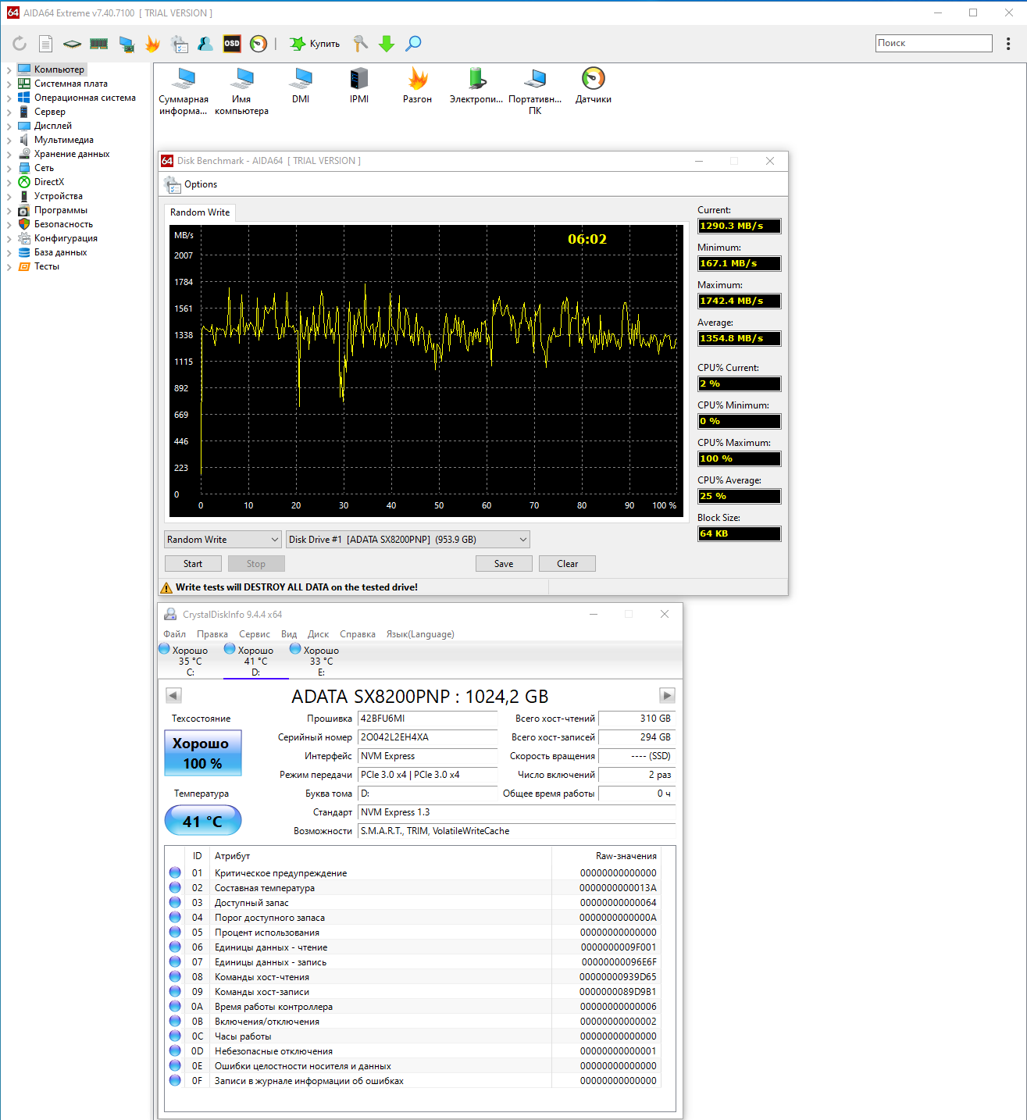The width and height of the screenshot is (1027, 1120).
Task: Open Справка menu in CrystalDiskInfo
Action: [358, 634]
